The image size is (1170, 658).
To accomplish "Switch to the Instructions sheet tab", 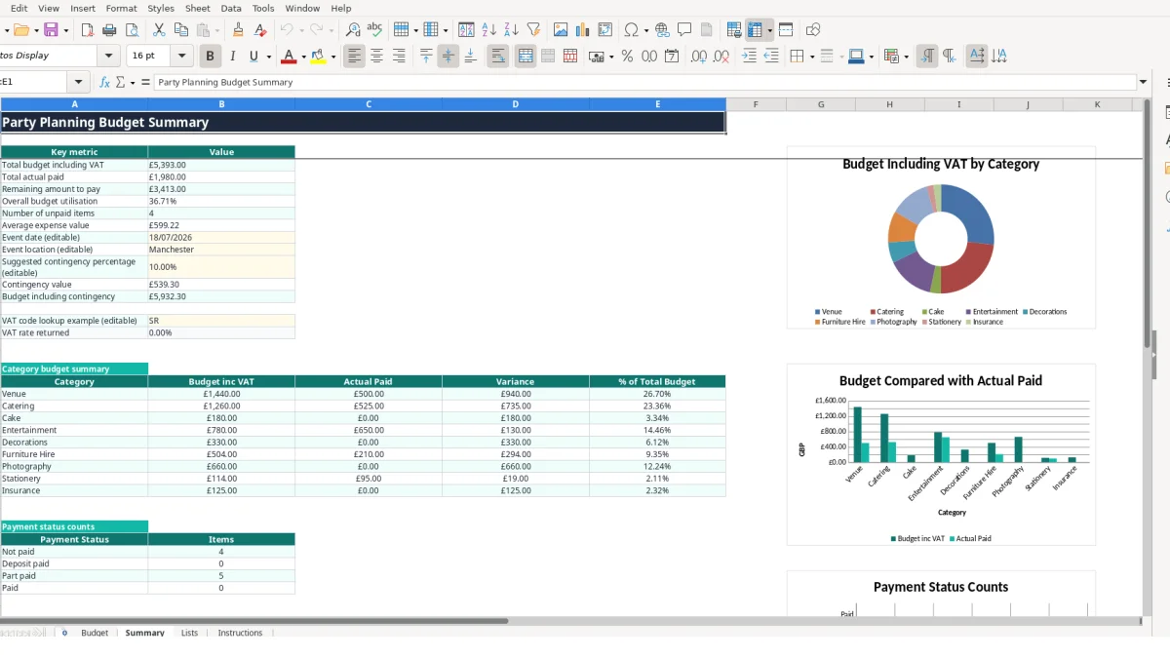I will (240, 633).
